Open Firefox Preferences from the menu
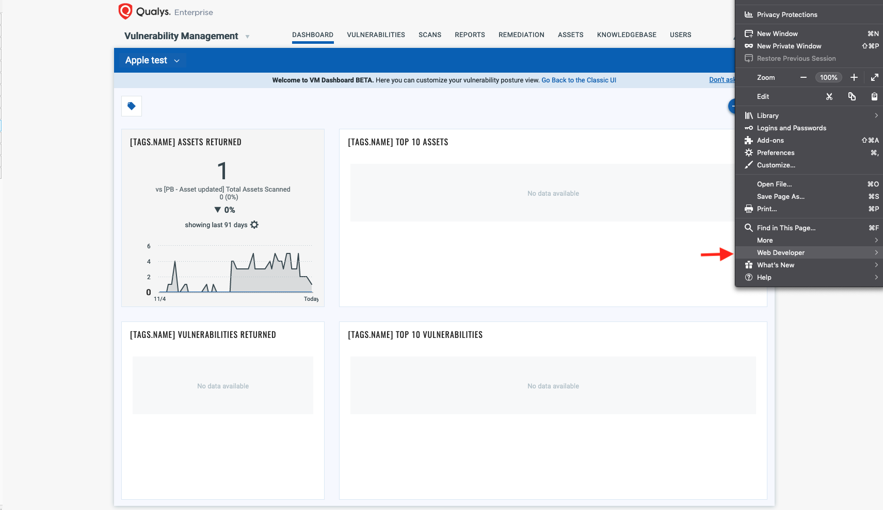 point(775,152)
